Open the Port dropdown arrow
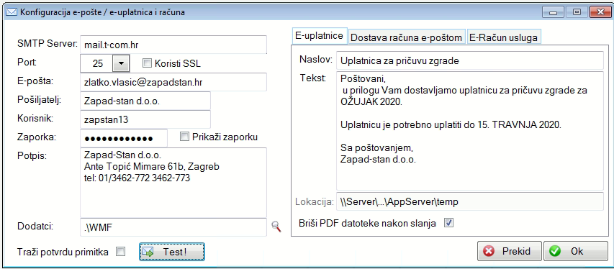This screenshot has width=614, height=269. coord(121,63)
